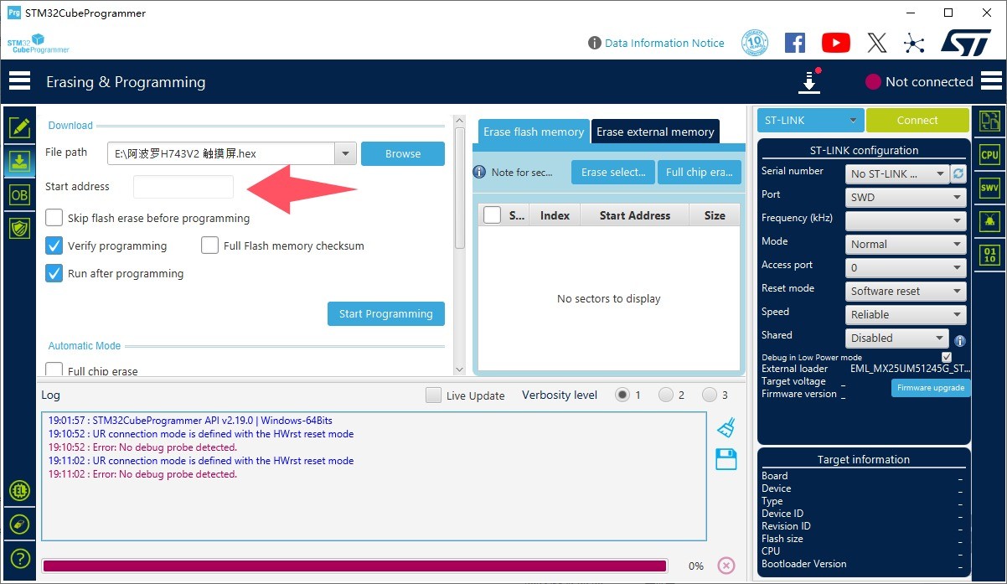
Task: Select verbosity level 3 radio button
Action: click(710, 395)
